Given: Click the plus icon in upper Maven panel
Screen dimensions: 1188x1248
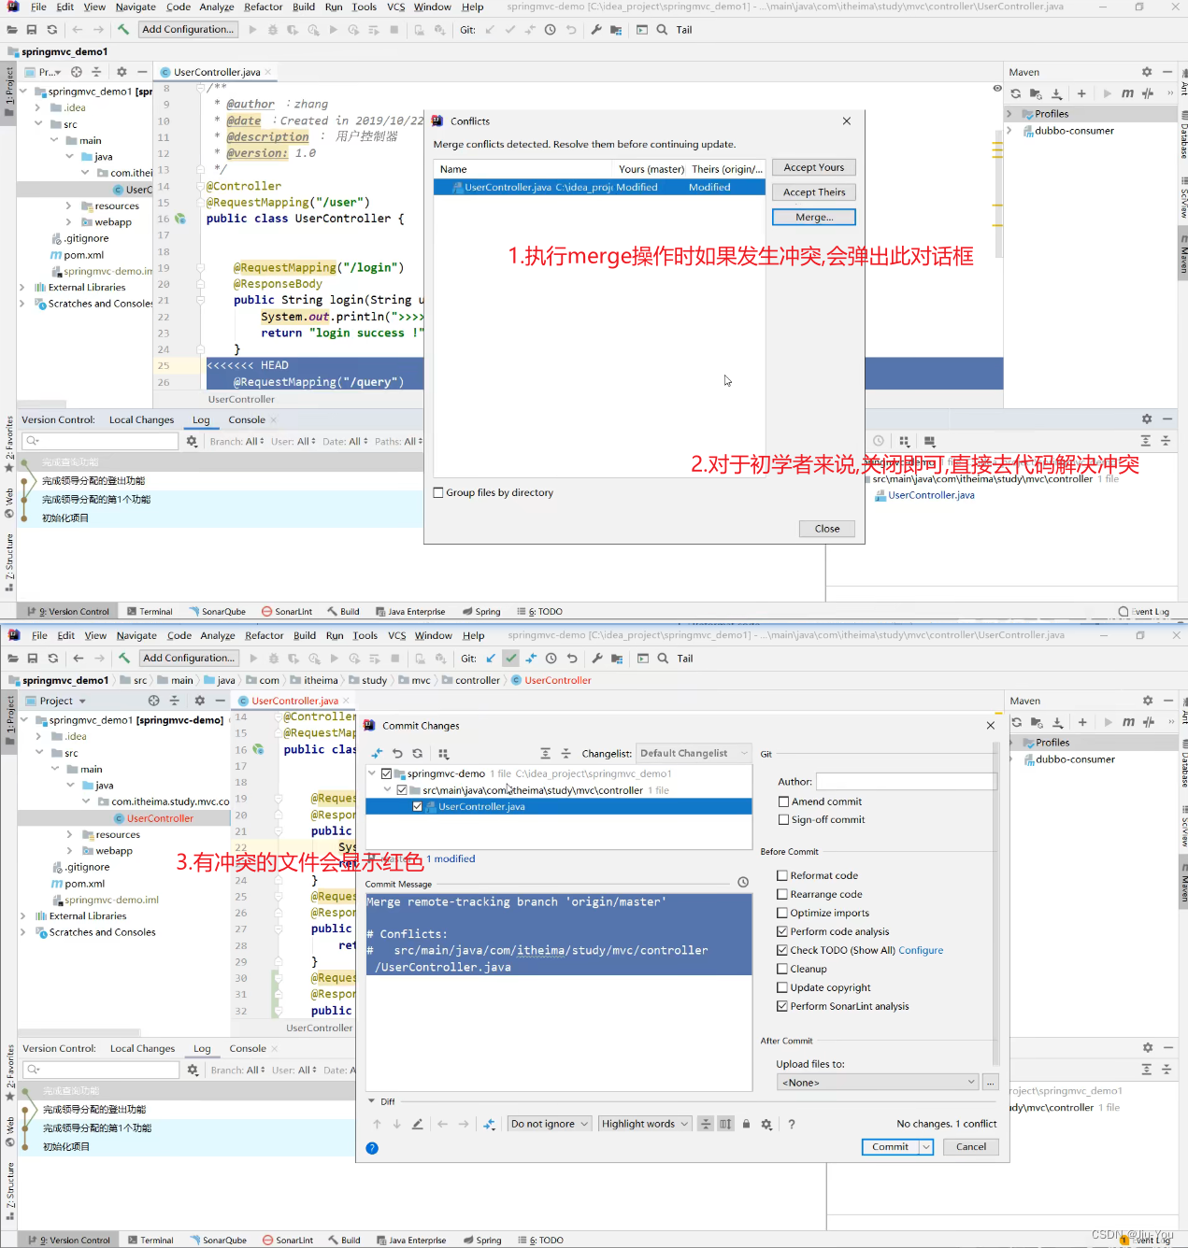Looking at the screenshot, I should 1081,93.
